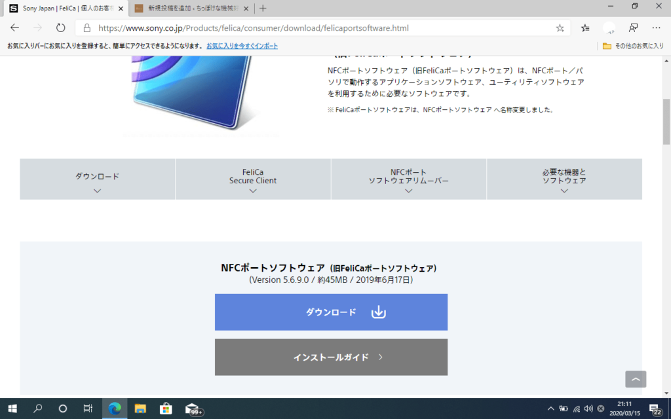This screenshot has width=671, height=419.
Task: Open the favorites list icon
Action: point(585,28)
